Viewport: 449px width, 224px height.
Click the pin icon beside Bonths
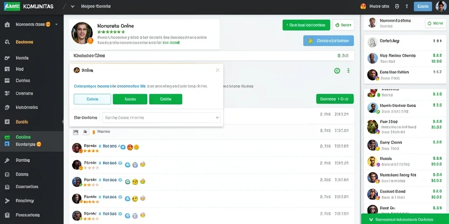pos(7,160)
